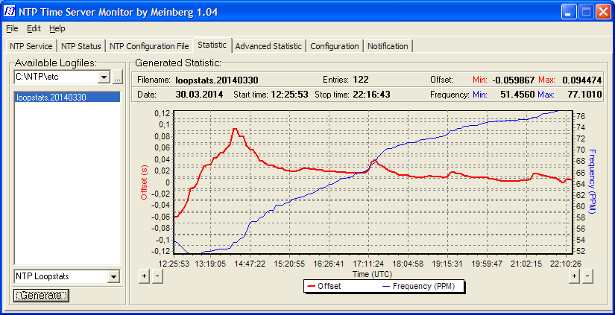Image resolution: width=615 pixels, height=315 pixels.
Task: Open the Advanced Statistic tab
Action: (268, 46)
